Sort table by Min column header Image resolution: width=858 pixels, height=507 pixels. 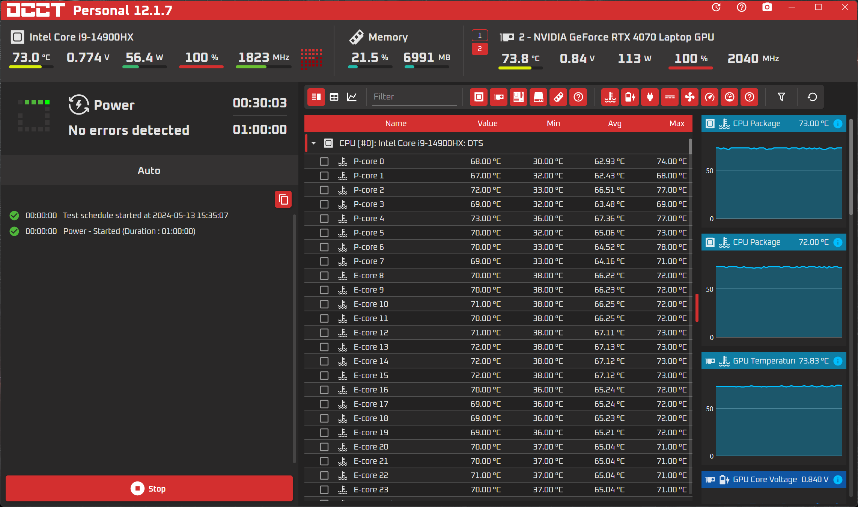click(553, 124)
